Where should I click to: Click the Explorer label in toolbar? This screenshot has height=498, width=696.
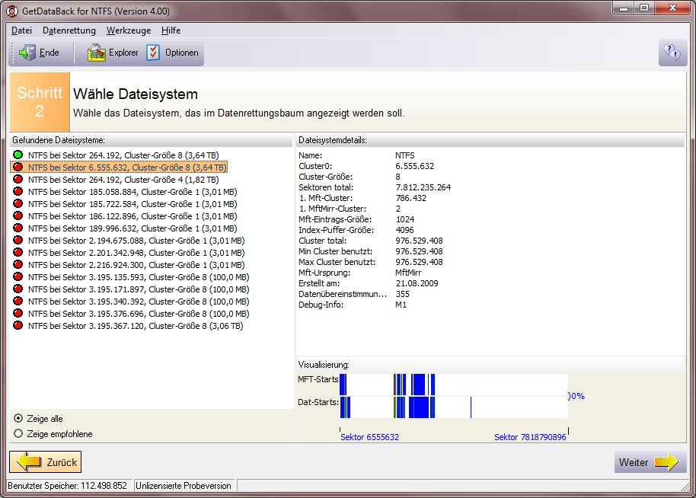pyautogui.click(x=123, y=53)
